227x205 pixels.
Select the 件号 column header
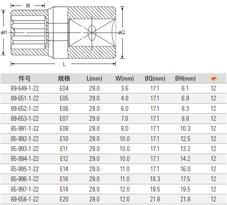[x=25, y=78]
